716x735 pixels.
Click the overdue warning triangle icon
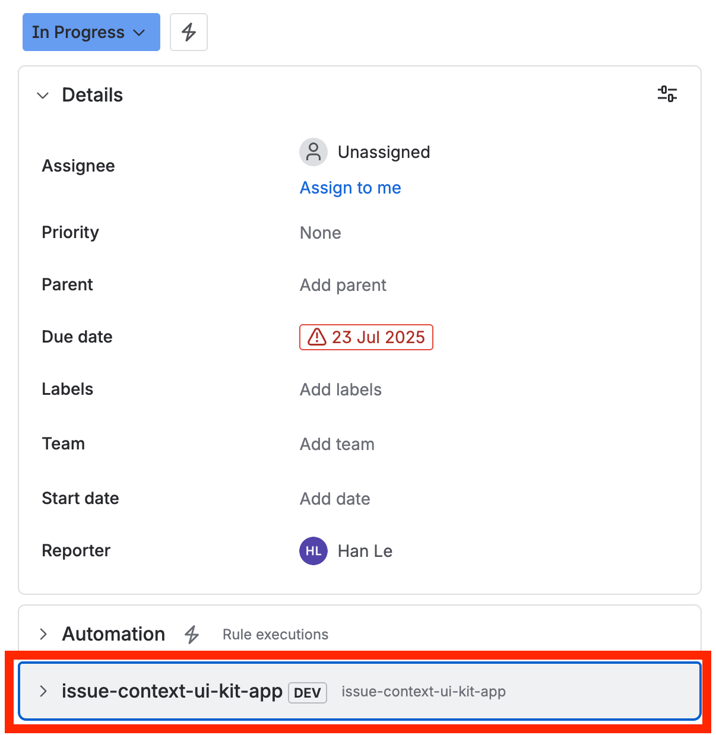pyautogui.click(x=317, y=337)
